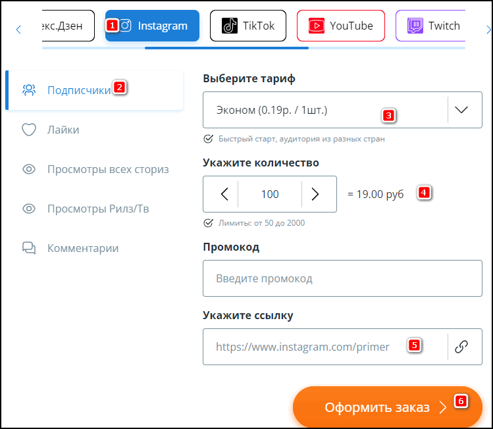Open the Эконом tariff selection box
Image resolution: width=493 pixels, height=429 pixels.
pos(342,110)
